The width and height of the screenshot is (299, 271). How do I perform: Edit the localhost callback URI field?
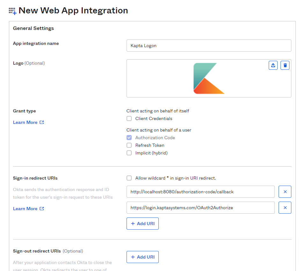coord(201,192)
